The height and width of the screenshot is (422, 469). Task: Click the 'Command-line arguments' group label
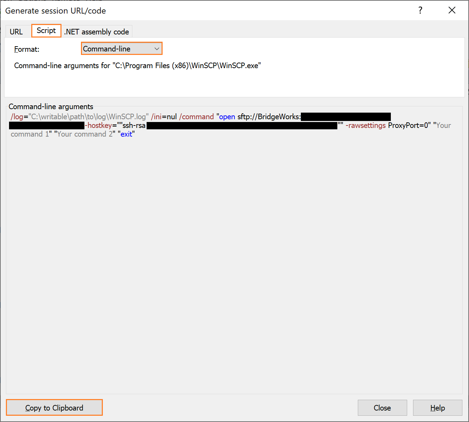click(x=51, y=106)
